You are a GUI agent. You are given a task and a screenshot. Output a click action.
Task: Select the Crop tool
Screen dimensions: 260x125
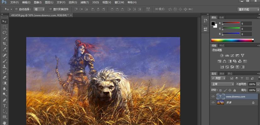click(x=4, y=44)
